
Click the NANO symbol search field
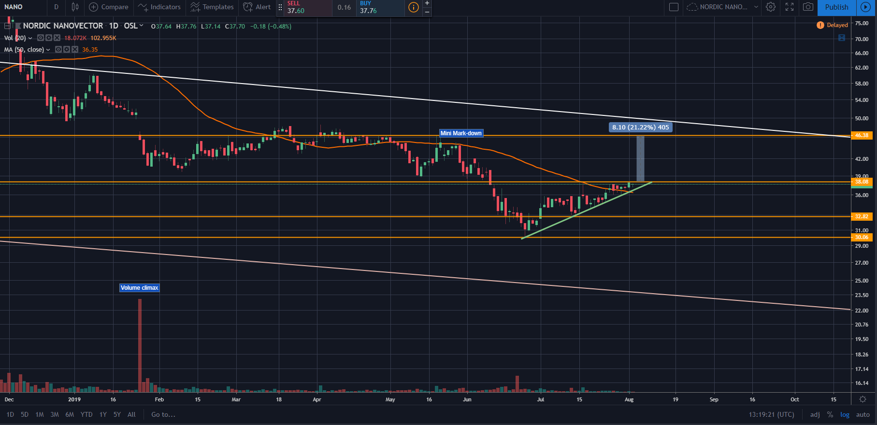tap(23, 7)
